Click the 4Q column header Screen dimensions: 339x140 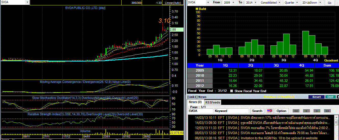tap(302, 65)
